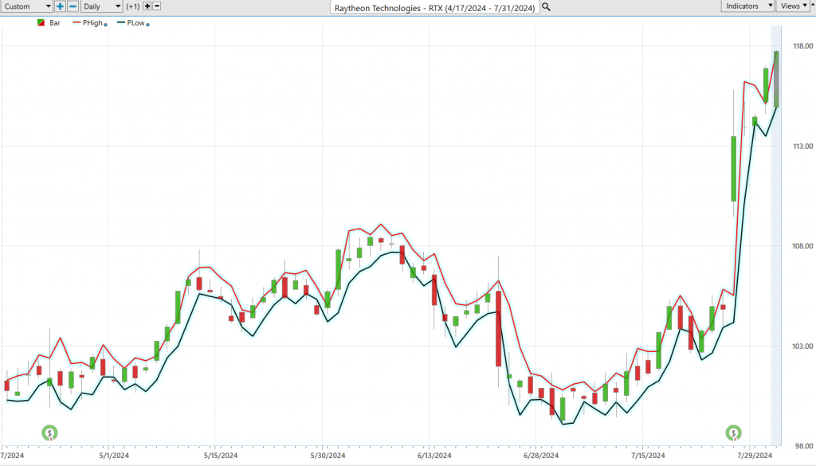Click the magnifying glass search icon
The image size is (816, 466).
click(546, 6)
